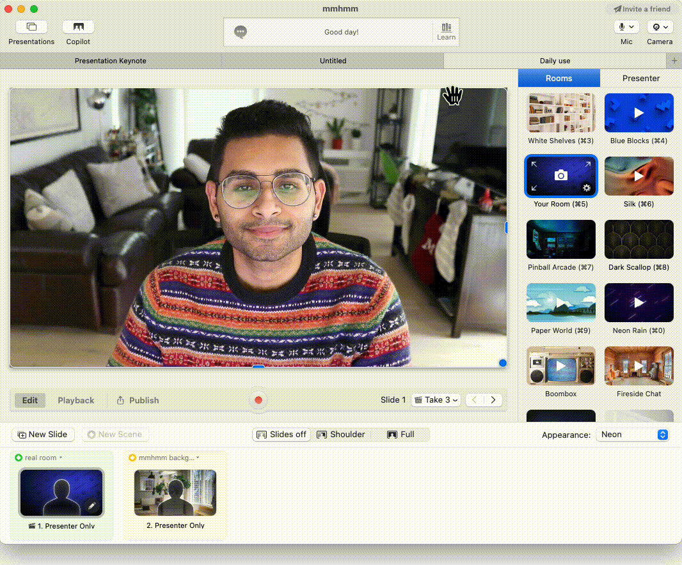Image resolution: width=682 pixels, height=565 pixels.
Task: Click the blue handle at video bottom edge
Action: coord(258,366)
